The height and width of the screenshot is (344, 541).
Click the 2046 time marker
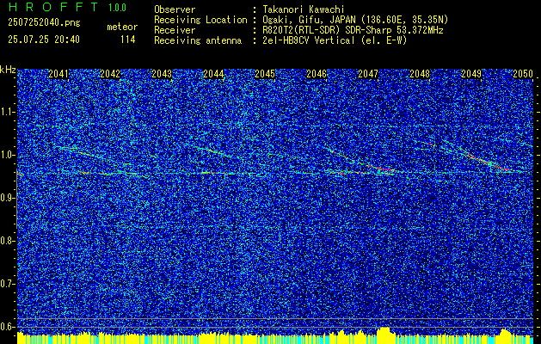pyautogui.click(x=317, y=74)
